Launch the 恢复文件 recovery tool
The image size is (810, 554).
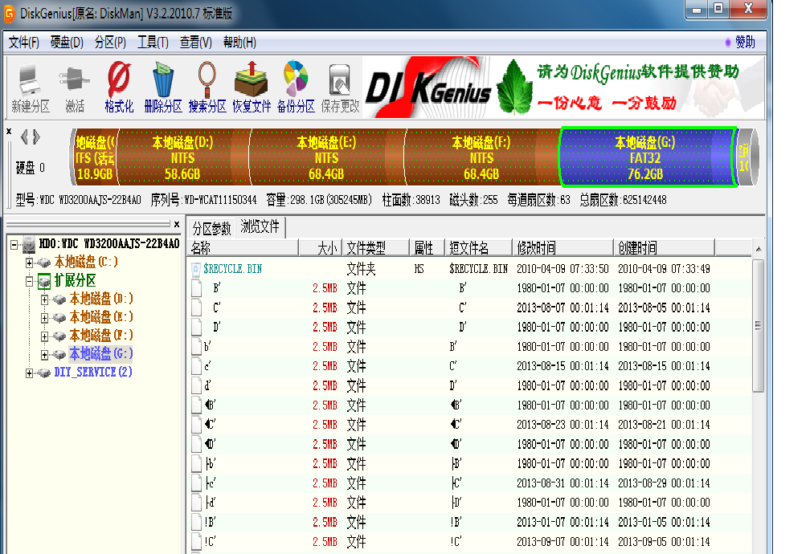pyautogui.click(x=252, y=87)
